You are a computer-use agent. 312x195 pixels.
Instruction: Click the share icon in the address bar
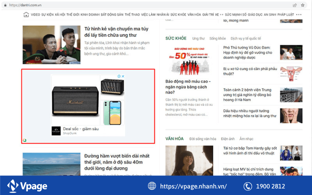coord(295,5)
